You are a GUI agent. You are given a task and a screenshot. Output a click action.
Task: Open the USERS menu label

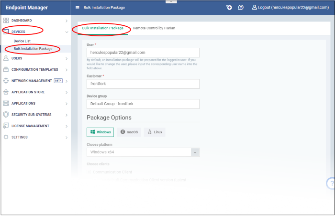[x=17, y=58]
